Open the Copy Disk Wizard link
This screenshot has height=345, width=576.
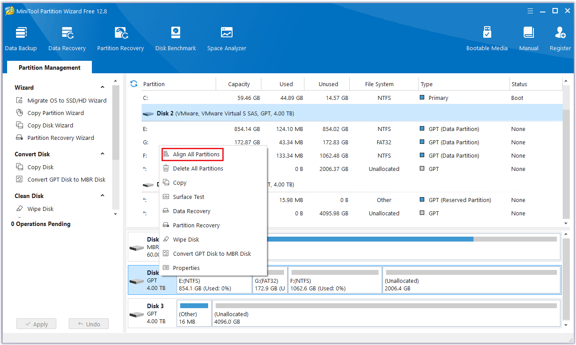point(50,125)
